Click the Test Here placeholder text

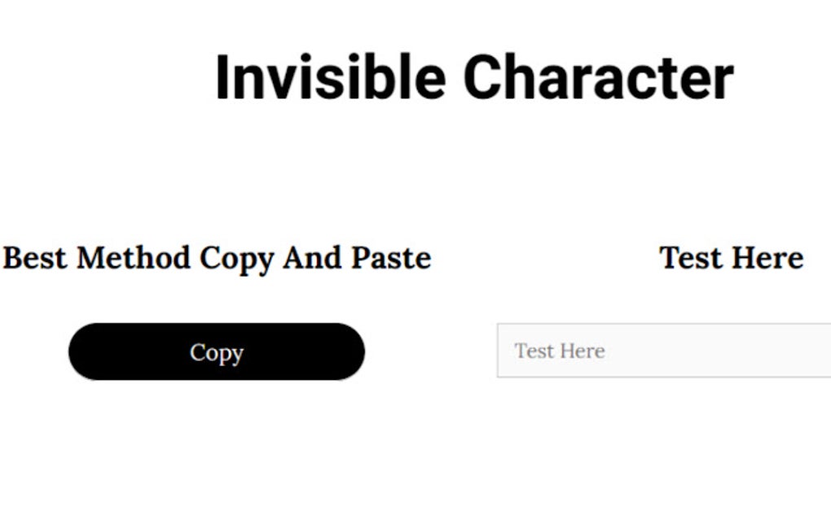click(x=560, y=351)
